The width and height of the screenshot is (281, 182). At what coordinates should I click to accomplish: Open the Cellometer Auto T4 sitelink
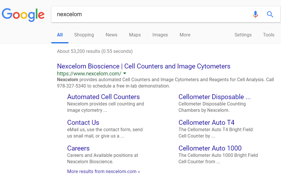(x=206, y=122)
